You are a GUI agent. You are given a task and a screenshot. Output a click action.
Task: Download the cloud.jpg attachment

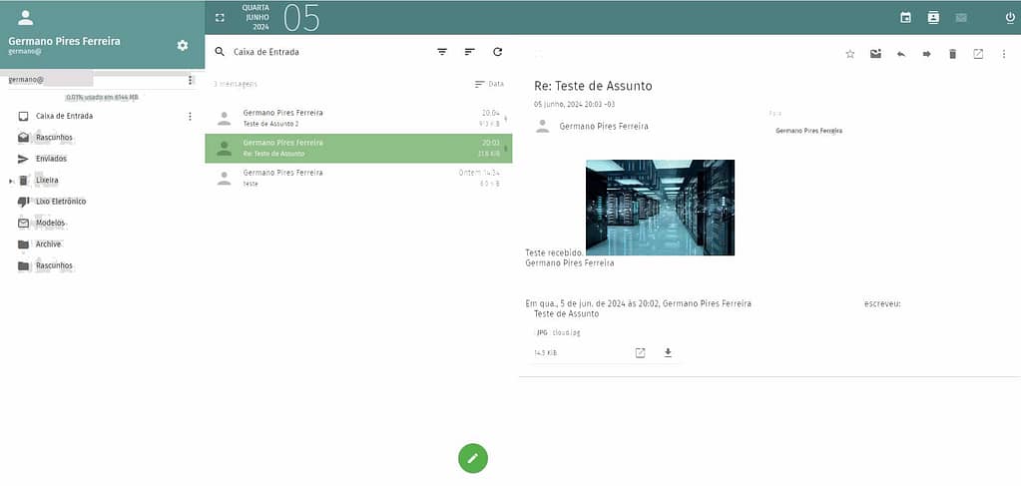point(668,352)
